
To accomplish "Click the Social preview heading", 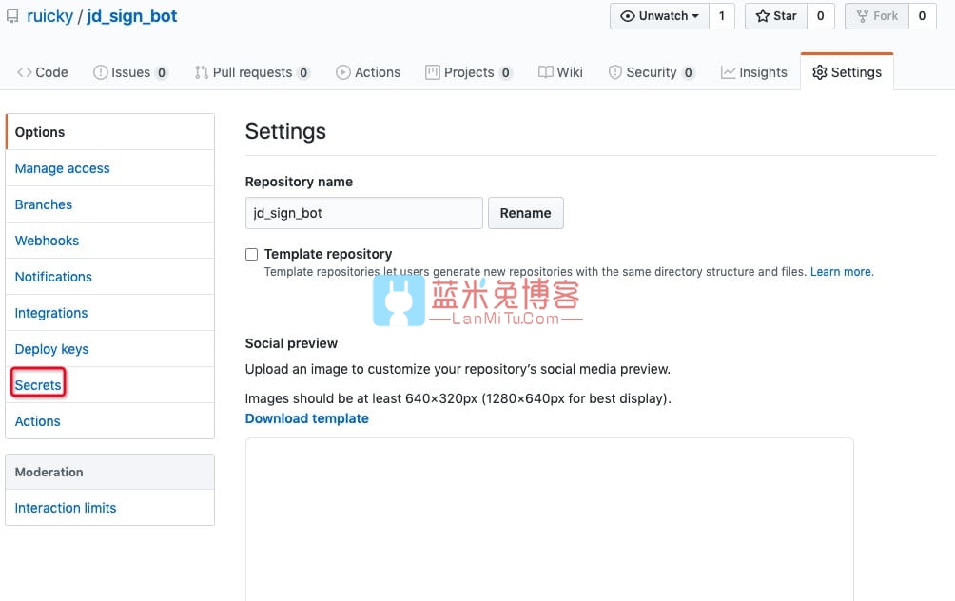I will pyautogui.click(x=291, y=343).
